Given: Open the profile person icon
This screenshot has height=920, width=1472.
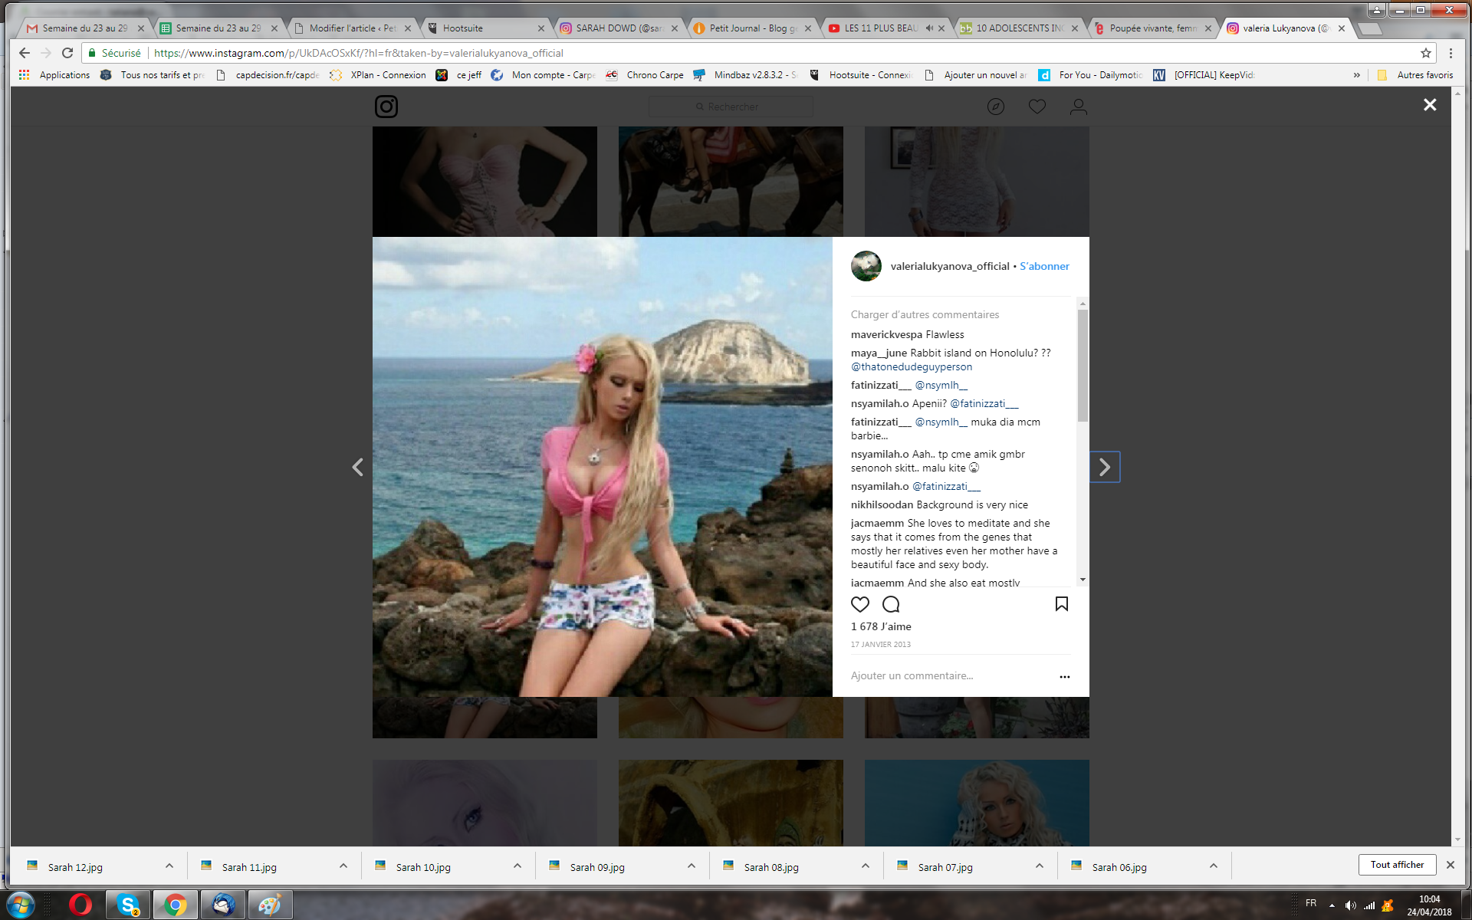Looking at the screenshot, I should pos(1078,107).
